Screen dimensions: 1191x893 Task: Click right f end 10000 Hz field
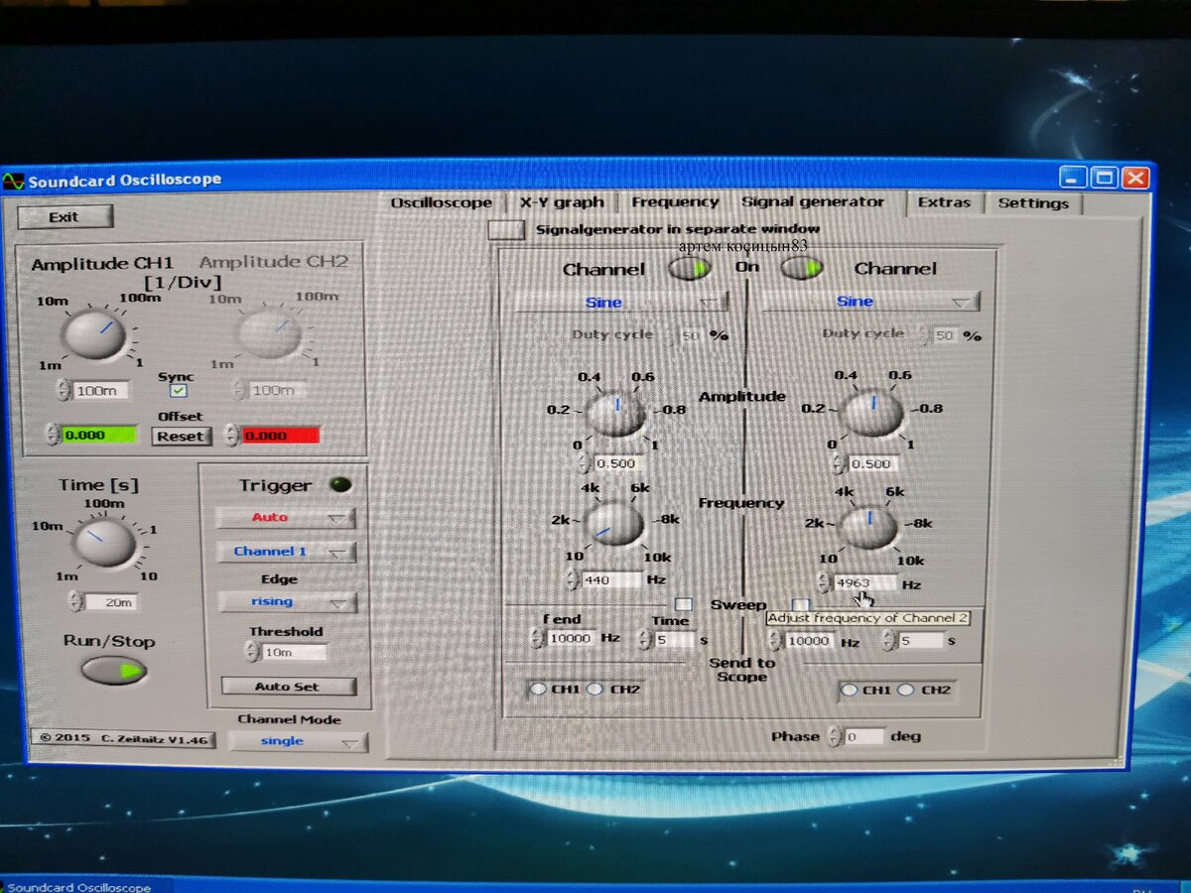811,641
